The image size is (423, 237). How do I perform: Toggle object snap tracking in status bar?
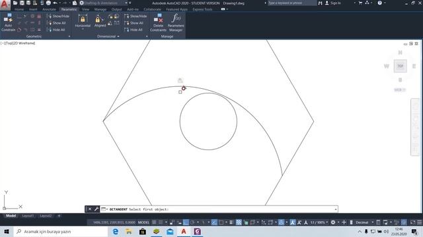pyautogui.click(x=214, y=223)
